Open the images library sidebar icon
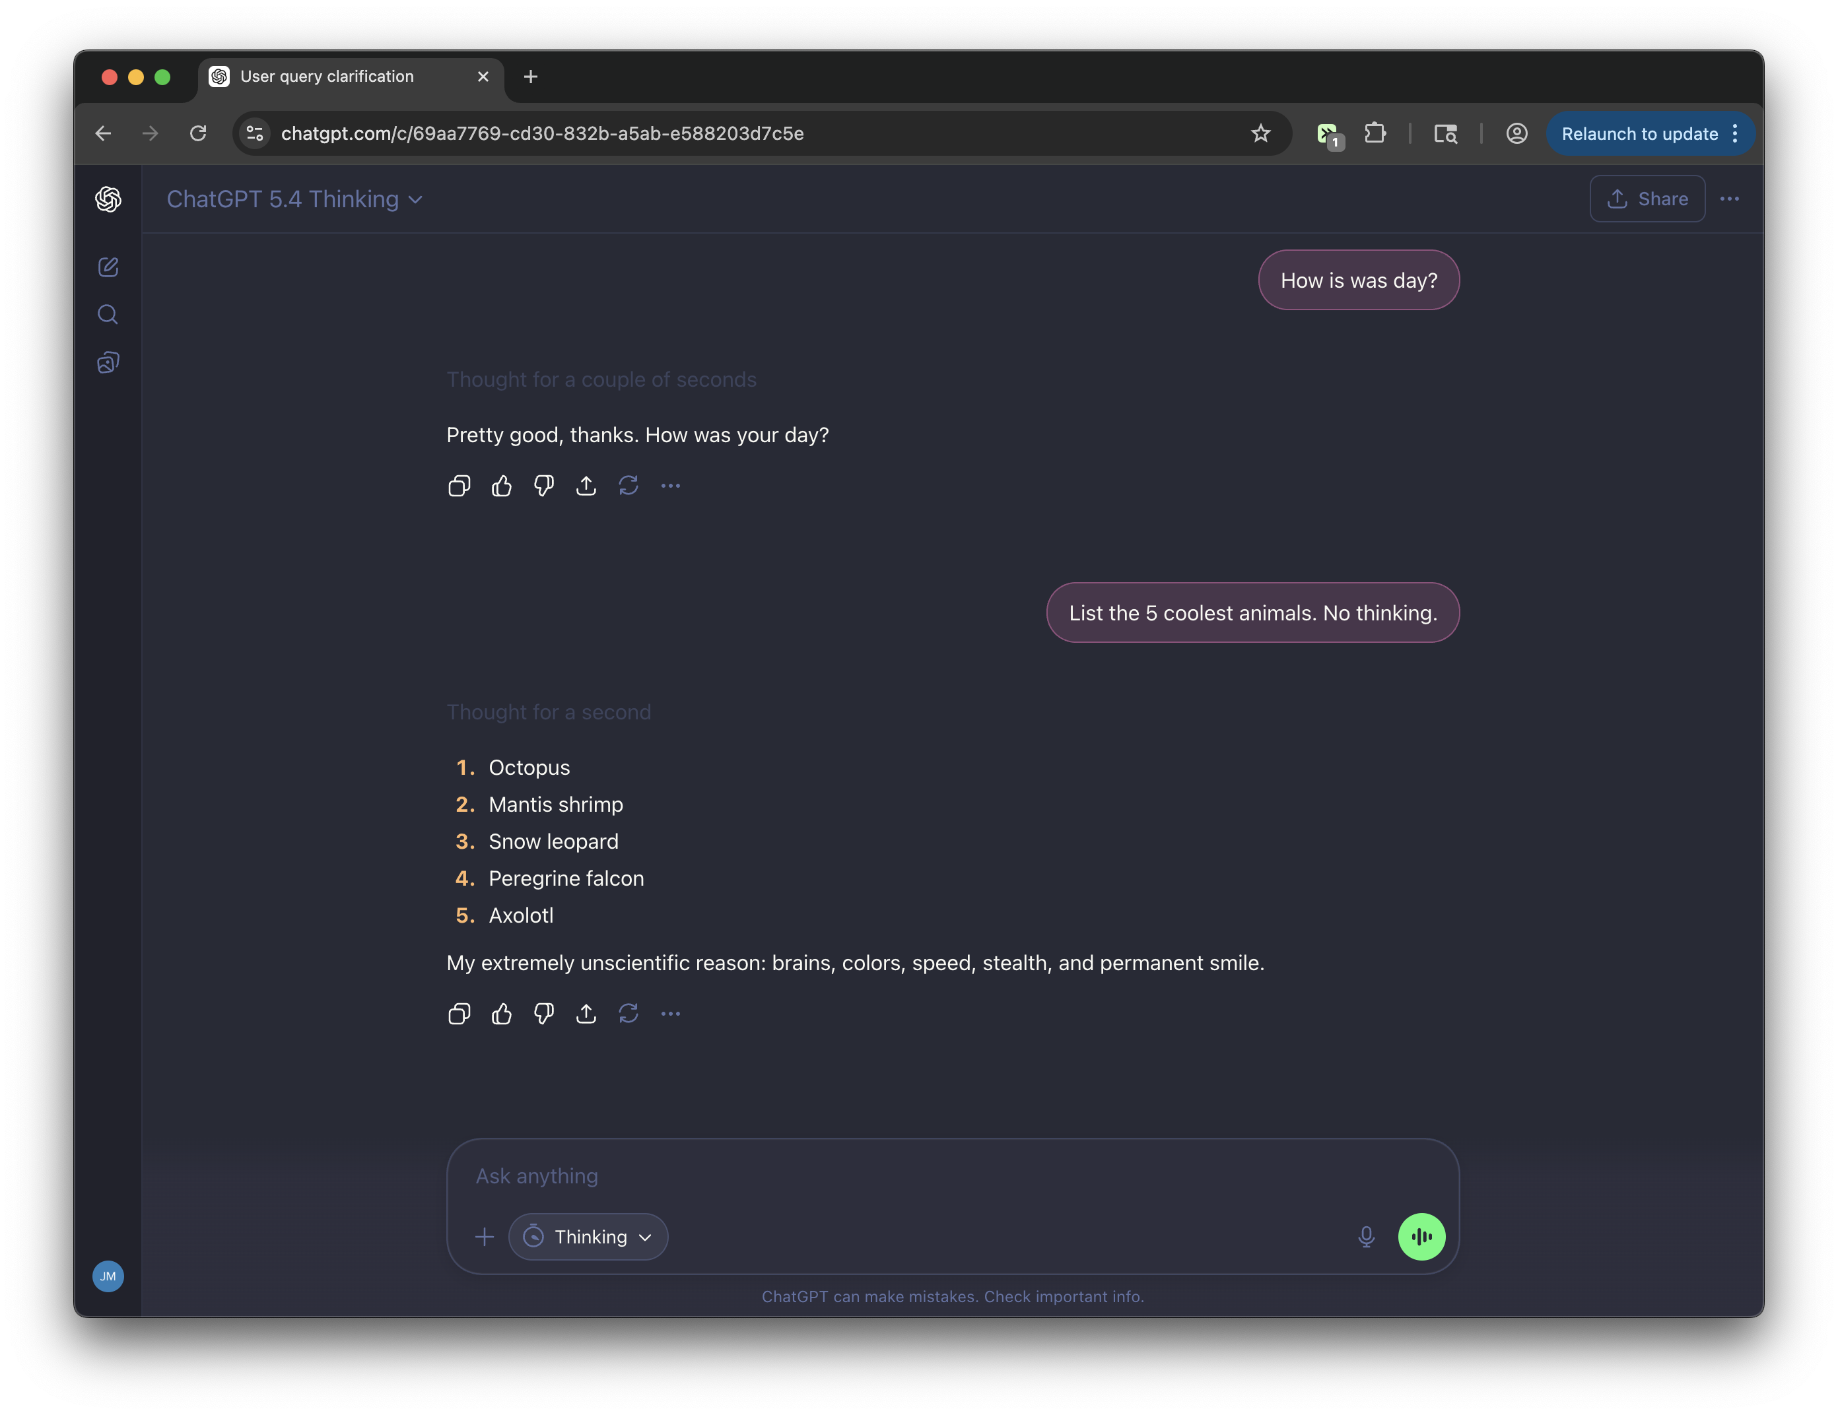This screenshot has height=1415, width=1838. (108, 362)
